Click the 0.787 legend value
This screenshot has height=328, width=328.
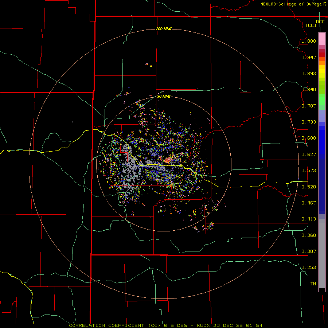click(x=309, y=106)
